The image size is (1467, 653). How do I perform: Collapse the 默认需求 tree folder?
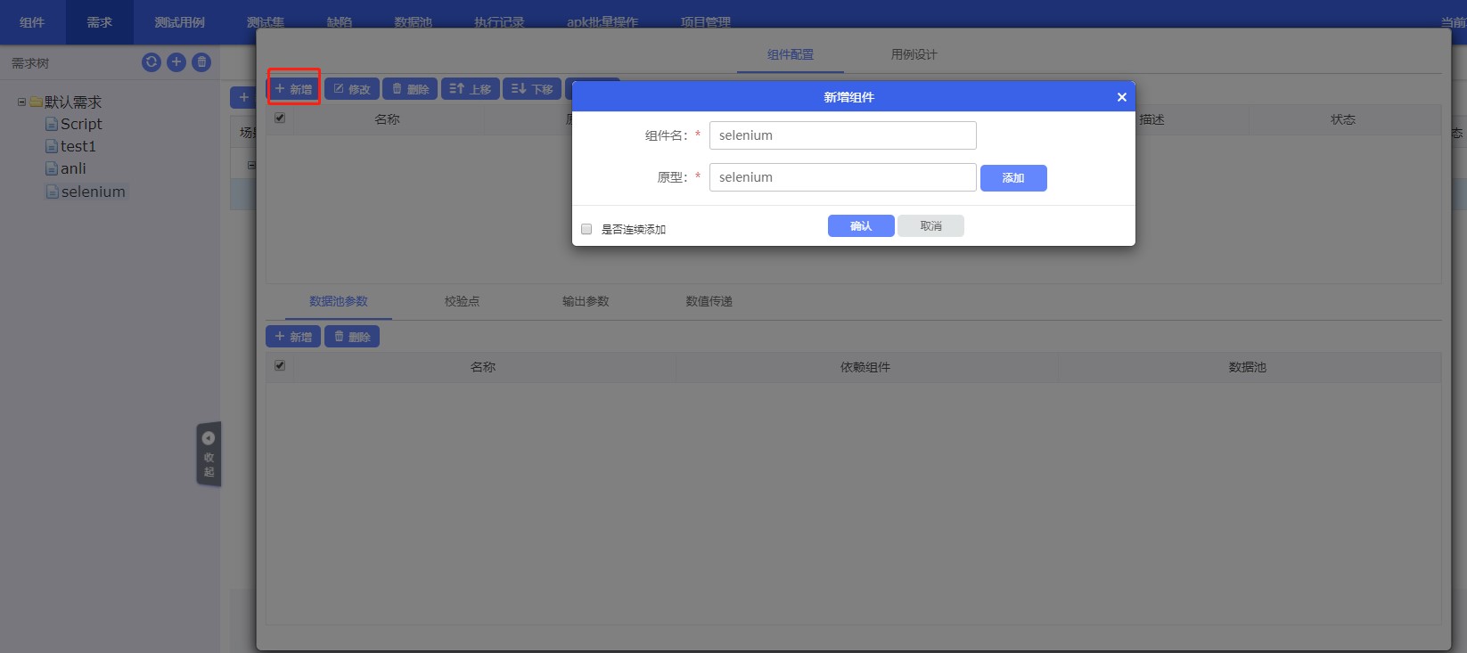pyautogui.click(x=21, y=102)
